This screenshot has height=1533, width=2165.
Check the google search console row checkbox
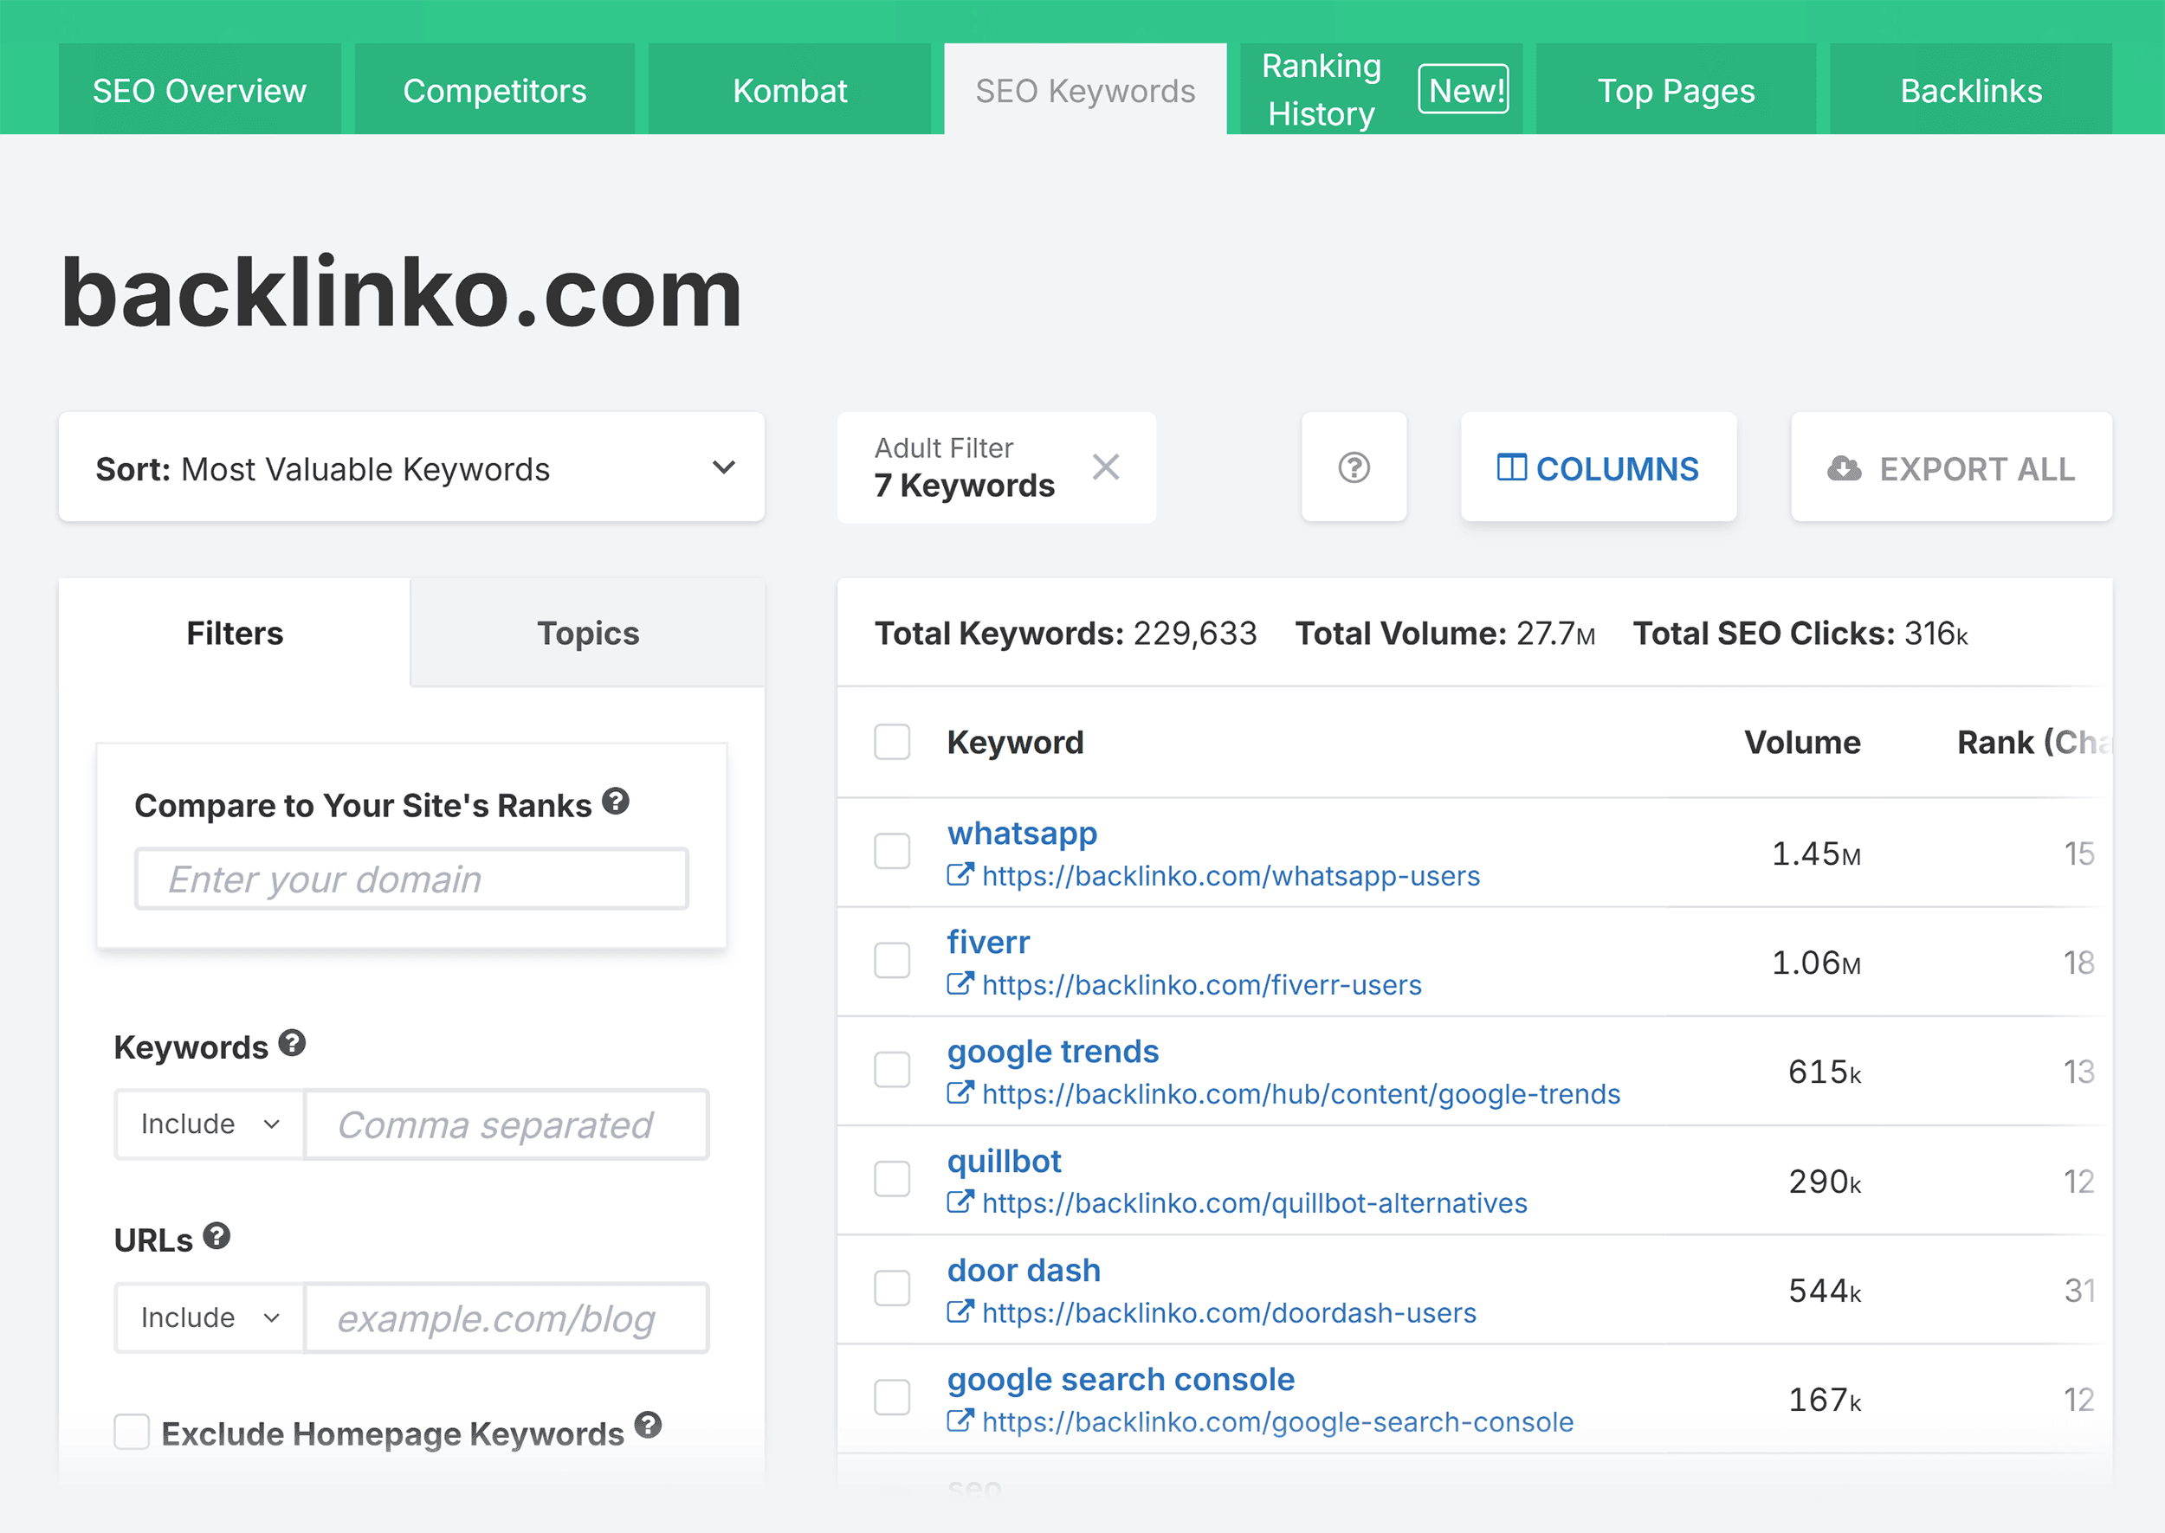(x=892, y=1398)
